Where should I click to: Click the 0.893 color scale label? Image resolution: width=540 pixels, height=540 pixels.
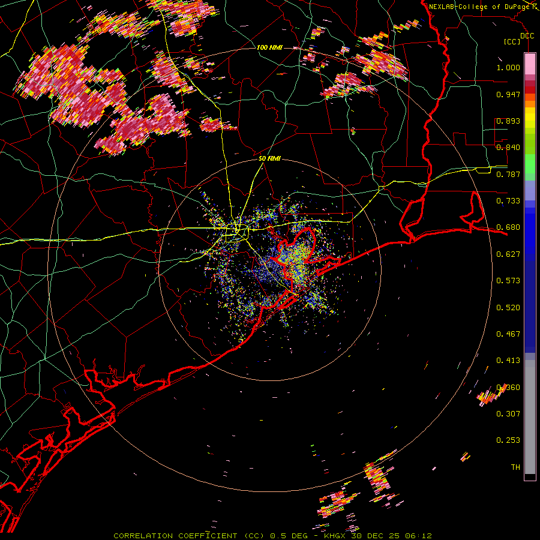tap(508, 121)
